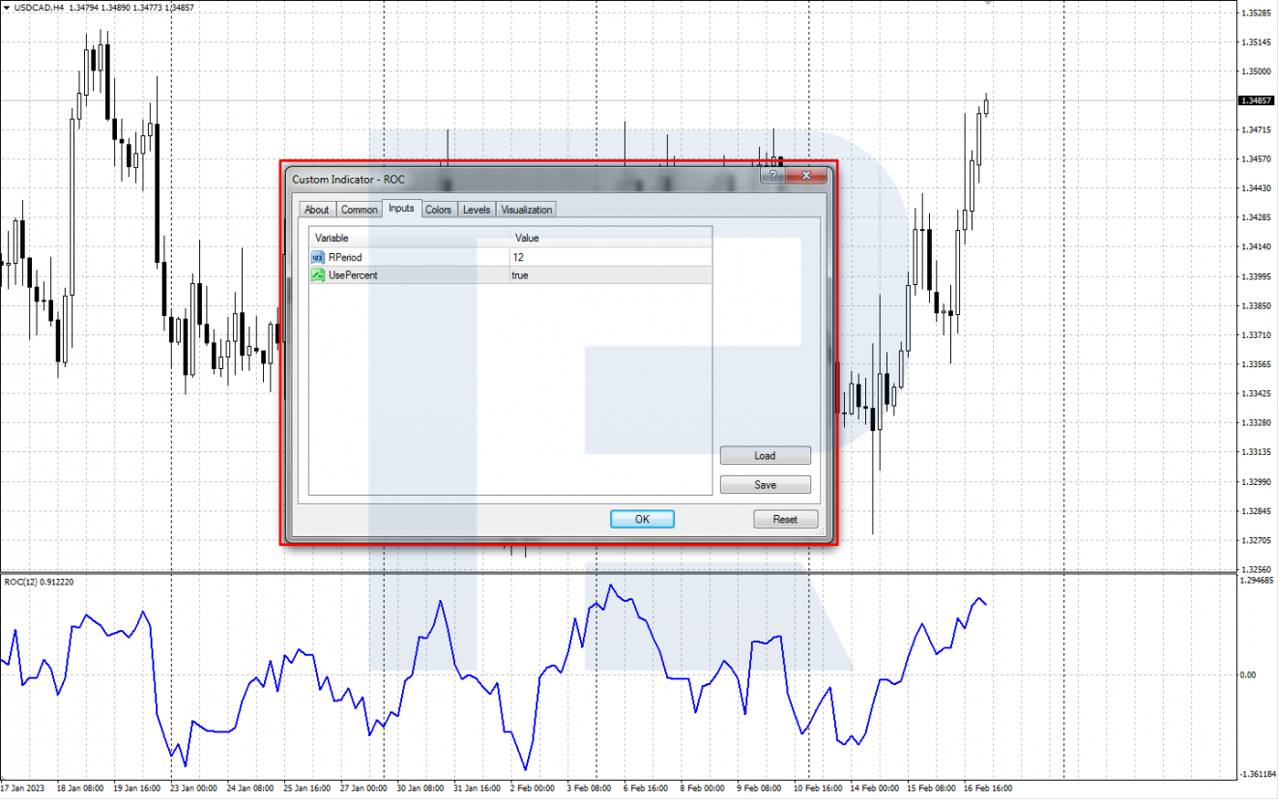Click the Save button
1278x800 pixels.
click(x=765, y=485)
